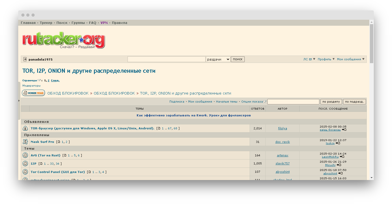The image size is (392, 206).
Task: Click the поиск search button
Action: 238,59
